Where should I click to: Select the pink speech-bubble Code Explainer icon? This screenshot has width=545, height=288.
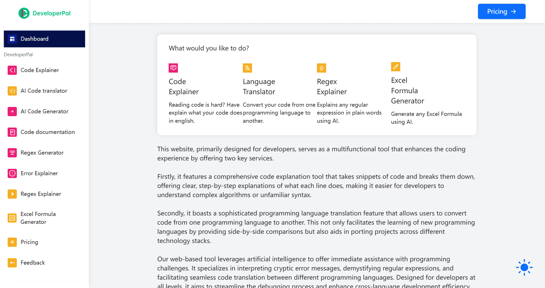[173, 68]
